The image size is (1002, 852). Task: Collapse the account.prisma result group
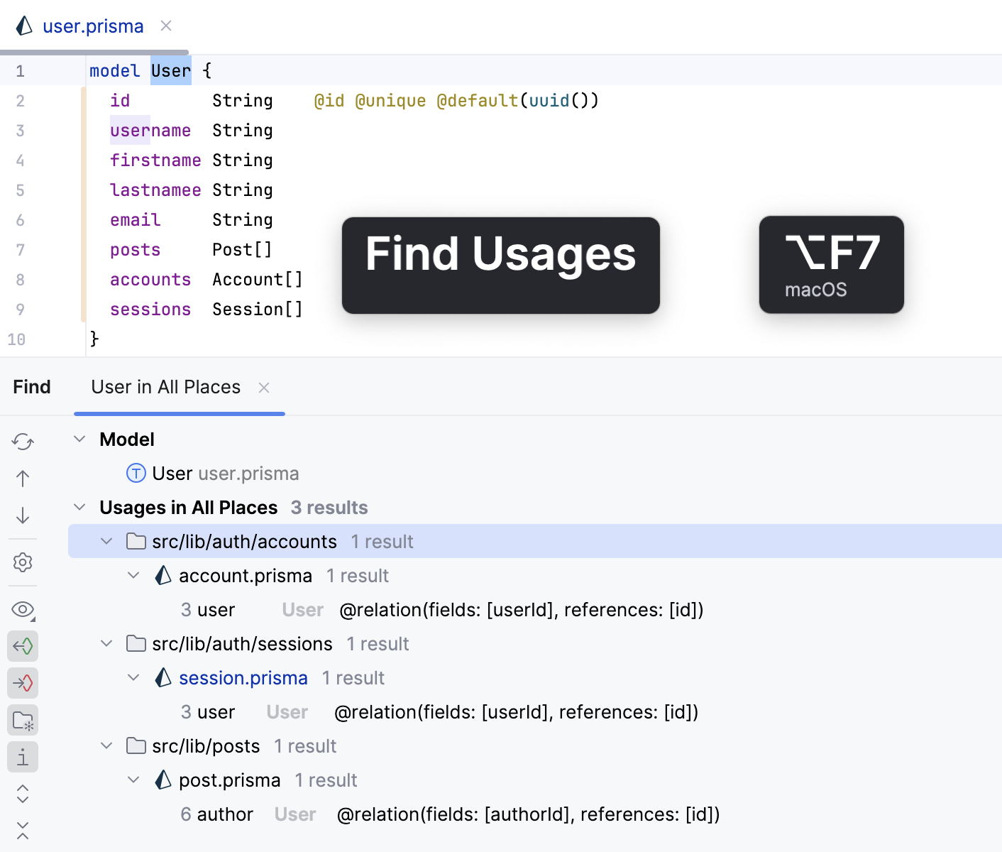click(133, 575)
